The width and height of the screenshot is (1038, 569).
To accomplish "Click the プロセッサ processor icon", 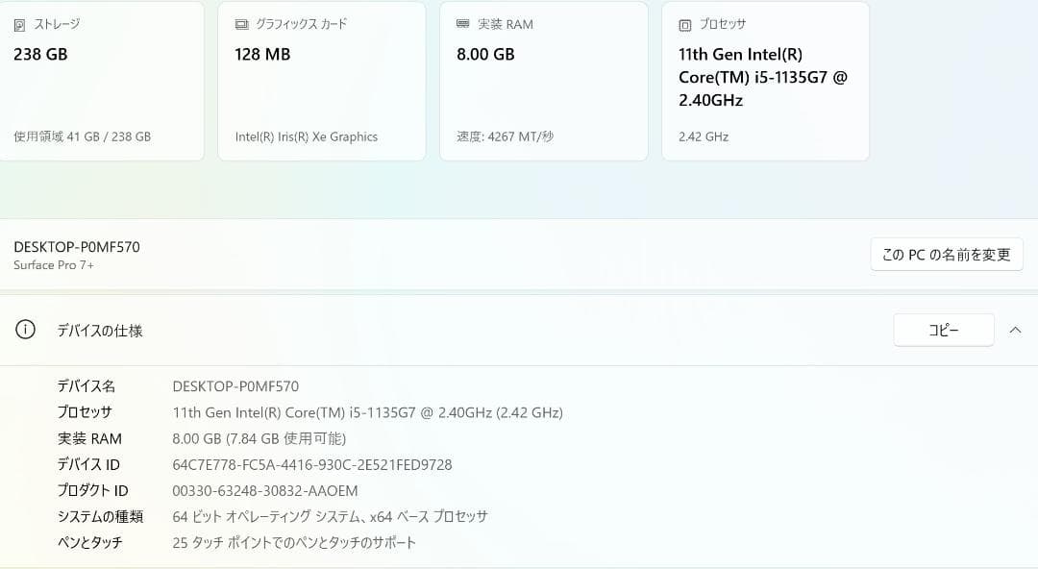I will (685, 24).
